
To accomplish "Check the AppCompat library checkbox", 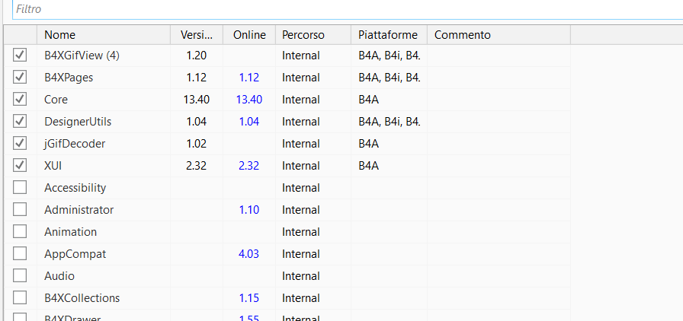I will coord(20,253).
